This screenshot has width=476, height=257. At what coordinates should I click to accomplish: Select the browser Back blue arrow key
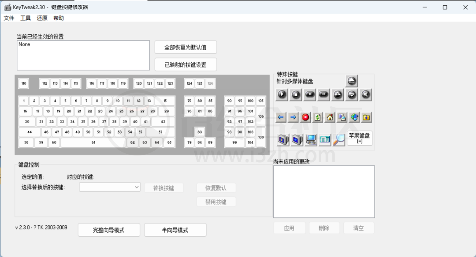point(281,117)
